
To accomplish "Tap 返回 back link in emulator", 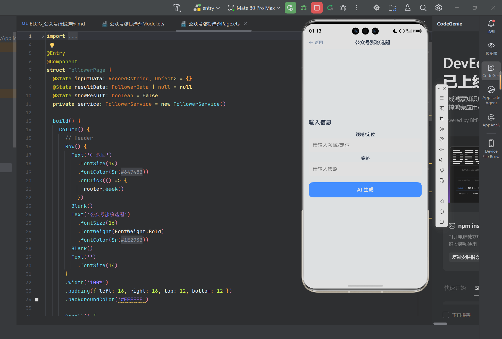I will pyautogui.click(x=316, y=42).
